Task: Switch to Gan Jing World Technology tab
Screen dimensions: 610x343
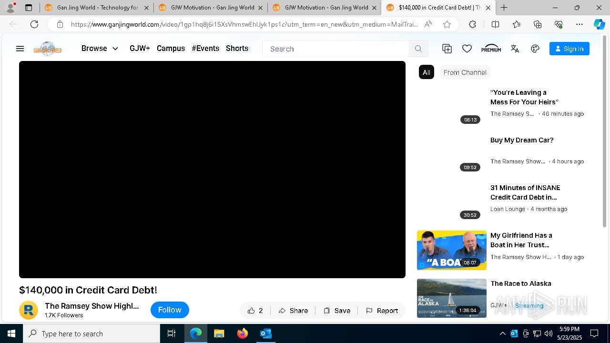Action: point(97,8)
